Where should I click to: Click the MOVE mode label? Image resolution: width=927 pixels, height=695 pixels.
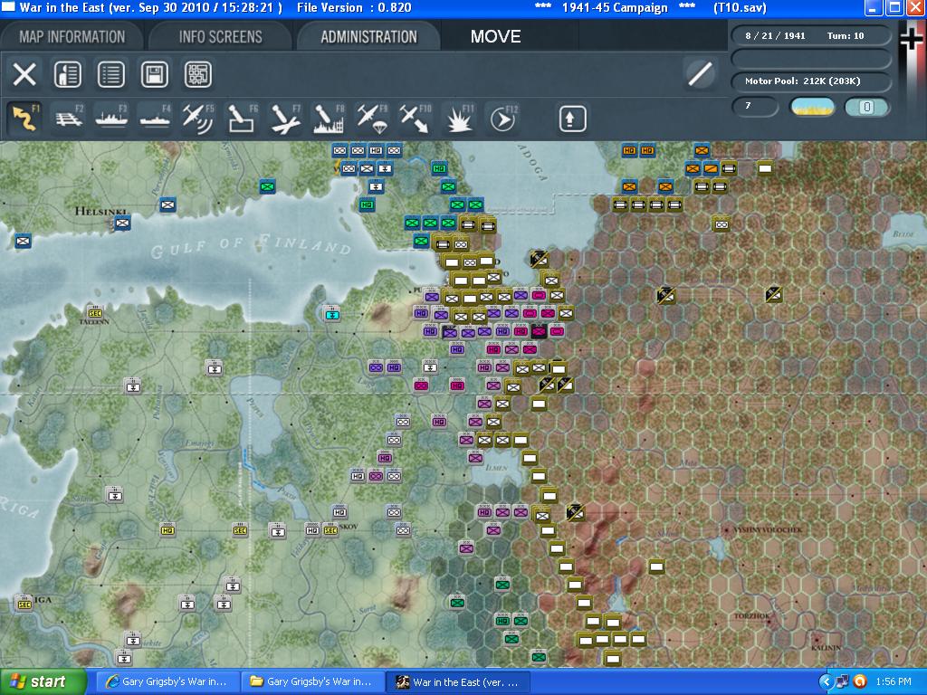pyautogui.click(x=495, y=36)
